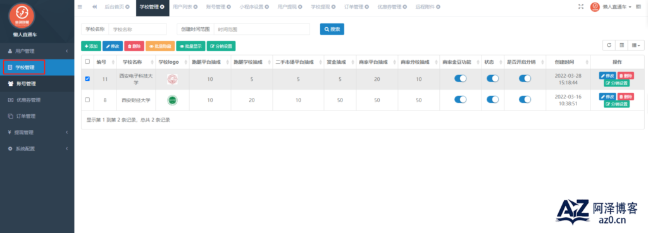Toggle 商家金豆功能 for 西安电子科技大学

[x=461, y=78]
